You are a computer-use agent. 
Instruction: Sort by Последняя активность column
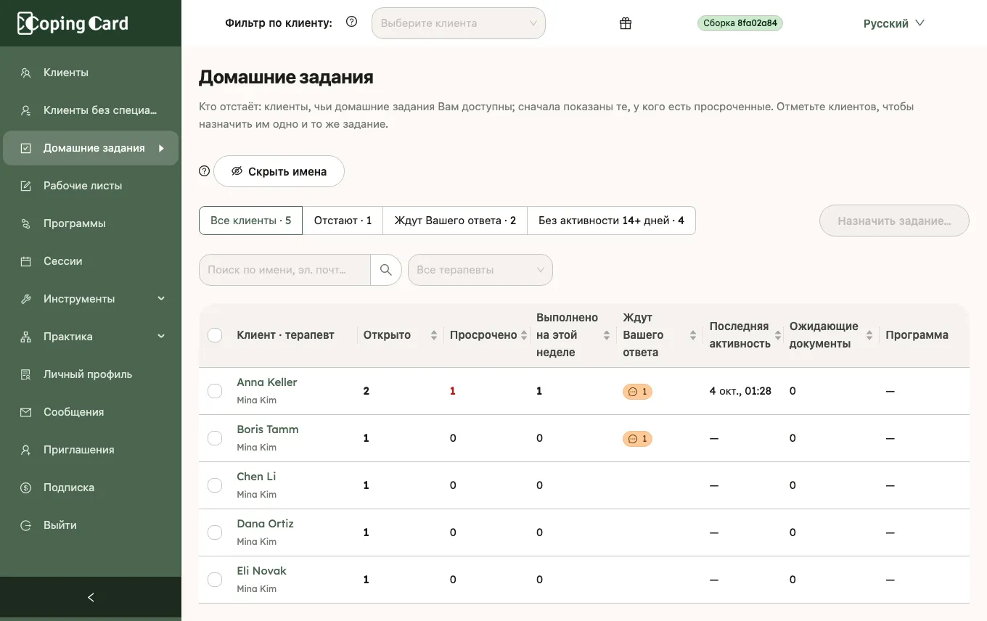[x=778, y=335]
